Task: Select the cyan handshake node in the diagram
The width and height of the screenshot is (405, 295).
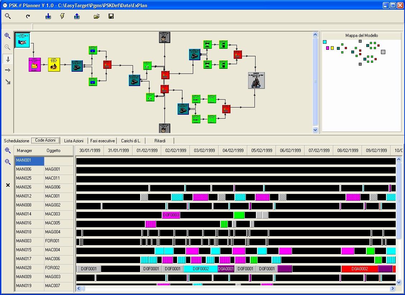Action: point(23,40)
